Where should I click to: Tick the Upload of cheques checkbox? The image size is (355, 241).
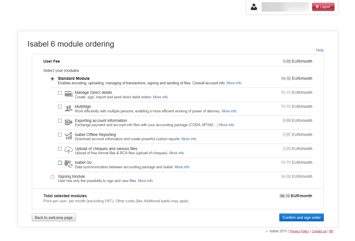(60, 149)
